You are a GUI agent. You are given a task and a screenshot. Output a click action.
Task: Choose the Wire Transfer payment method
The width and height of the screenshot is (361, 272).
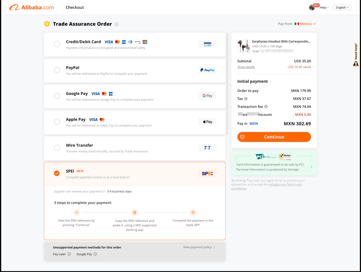coord(57,148)
